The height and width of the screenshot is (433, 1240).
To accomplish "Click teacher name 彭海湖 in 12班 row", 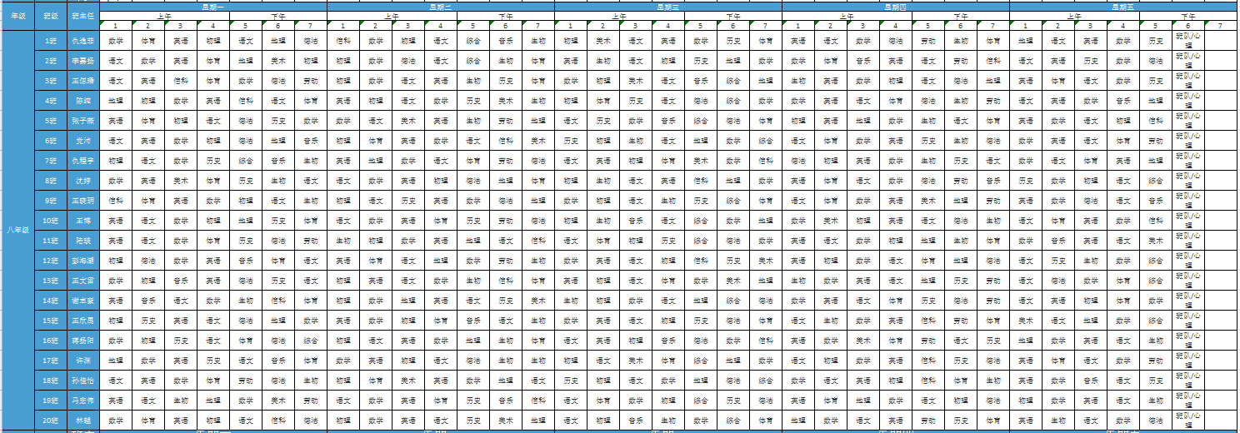I will (82, 260).
